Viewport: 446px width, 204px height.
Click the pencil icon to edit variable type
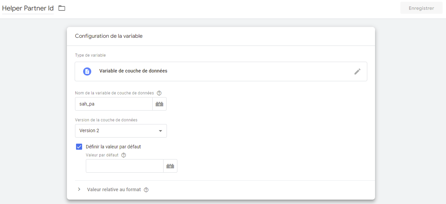pos(357,71)
